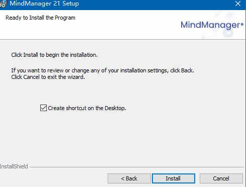Click the separator line beside InstallShield
The image size is (246, 187).
tap(137, 167)
